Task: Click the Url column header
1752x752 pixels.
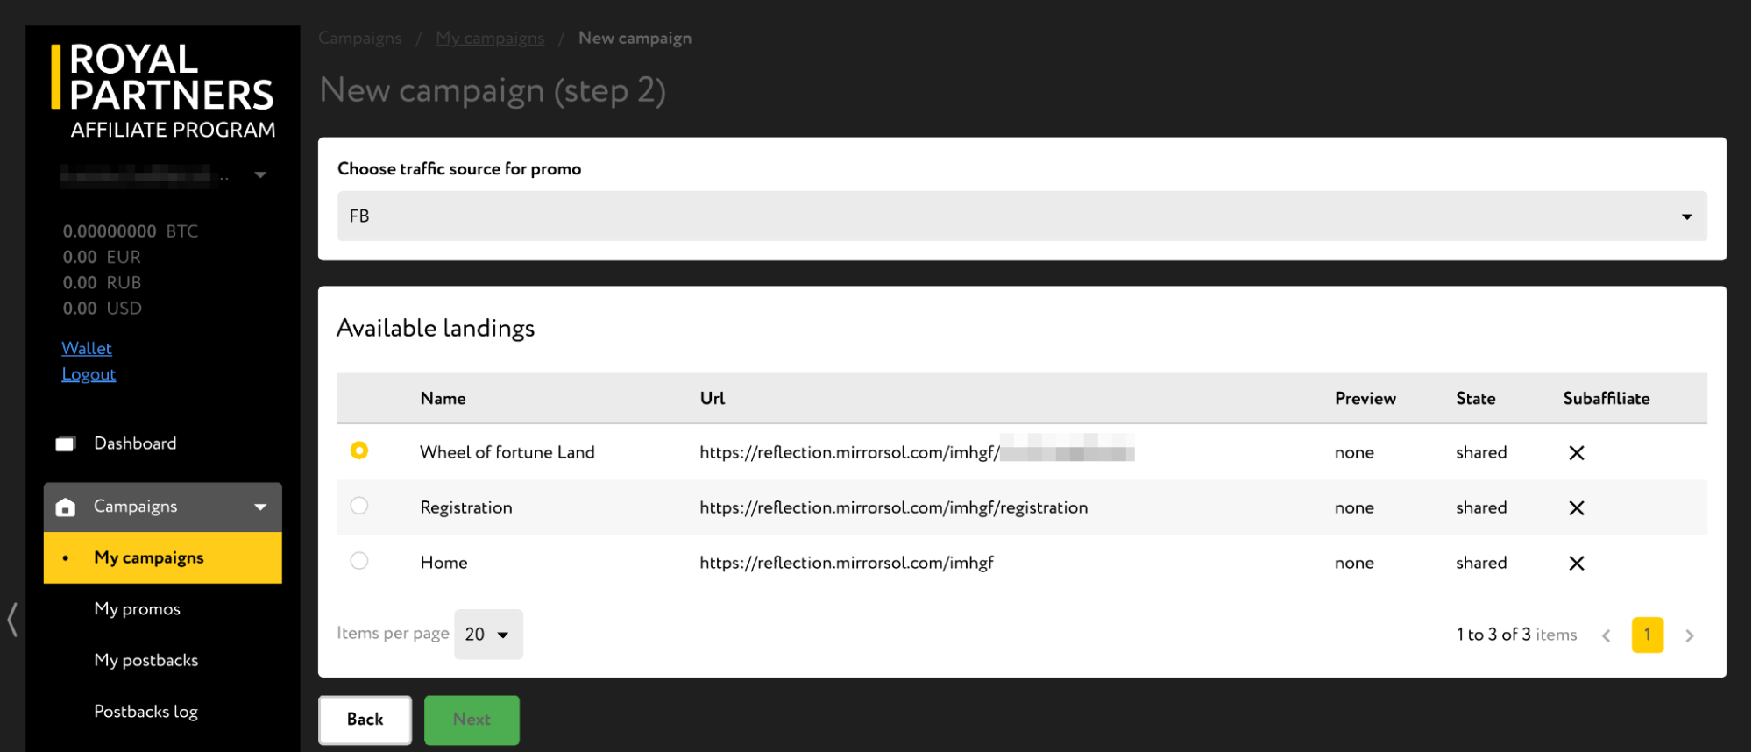Action: (x=713, y=398)
